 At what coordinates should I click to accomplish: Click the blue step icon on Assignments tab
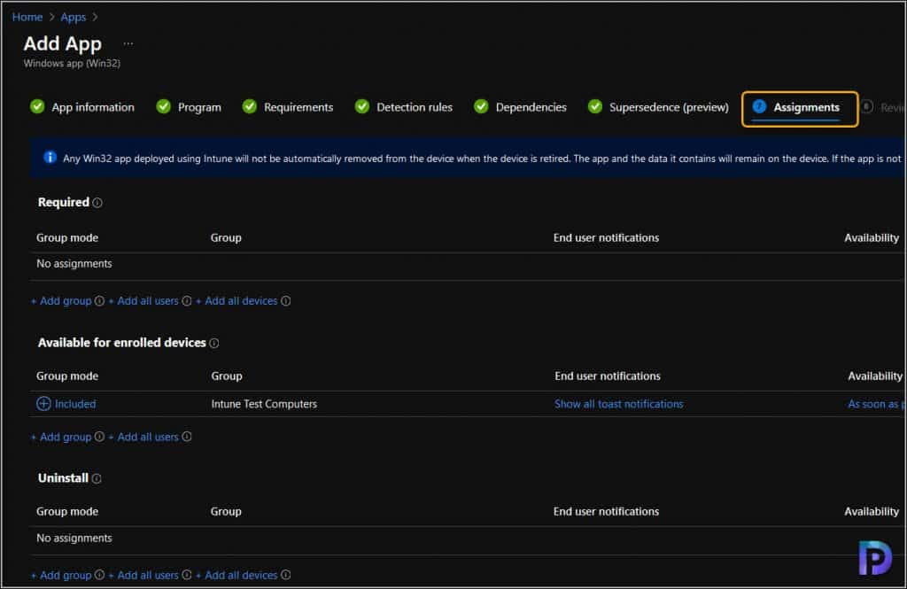coord(759,106)
